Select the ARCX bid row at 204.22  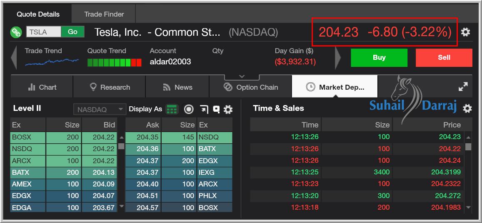[x=64, y=161]
